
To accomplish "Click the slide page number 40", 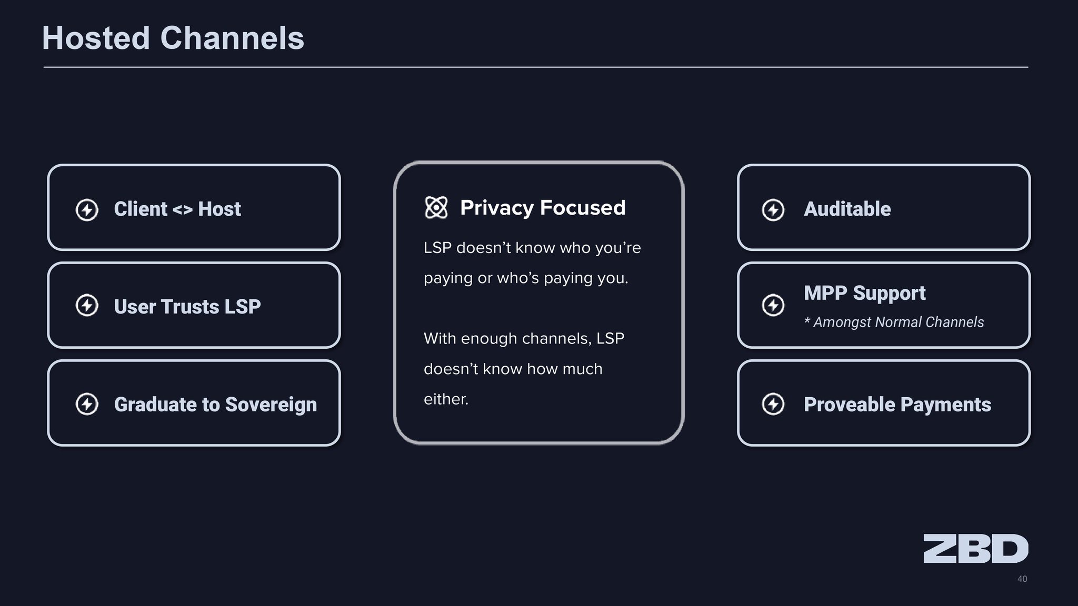I will pos(1022,579).
